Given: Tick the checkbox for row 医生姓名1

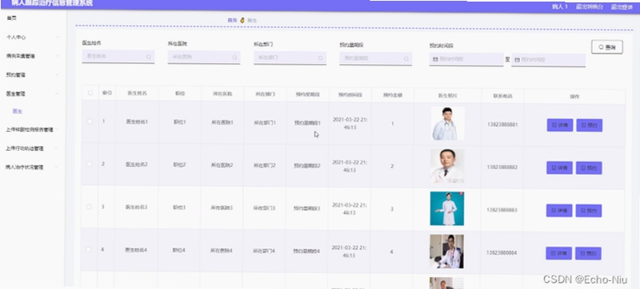Looking at the screenshot, I should point(90,121).
